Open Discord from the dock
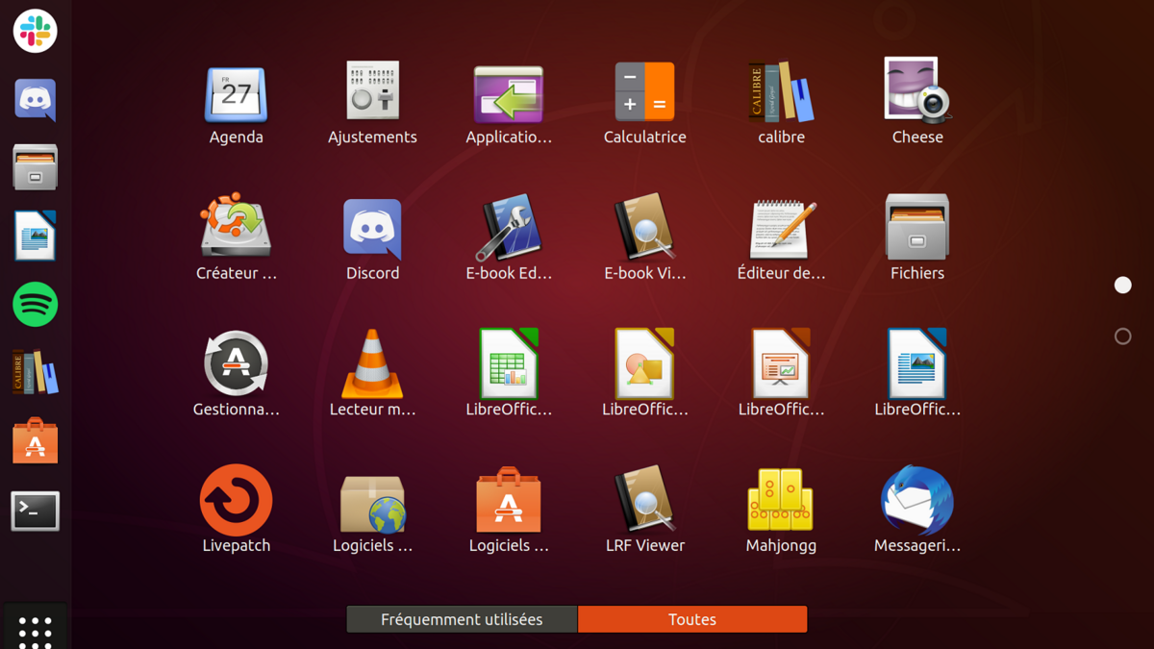Viewport: 1154px width, 649px height. [36, 100]
